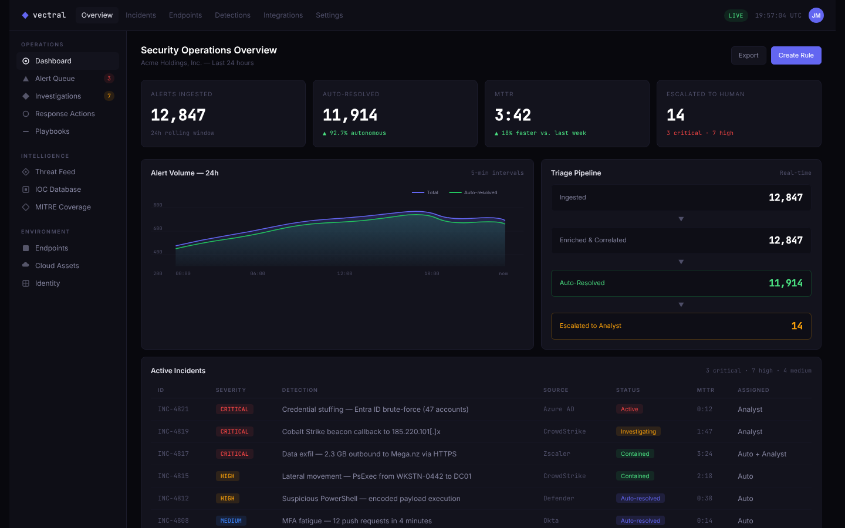Screen dimensions: 845x528
Task: Select the Alert Queue triangle icon
Action: (26, 79)
